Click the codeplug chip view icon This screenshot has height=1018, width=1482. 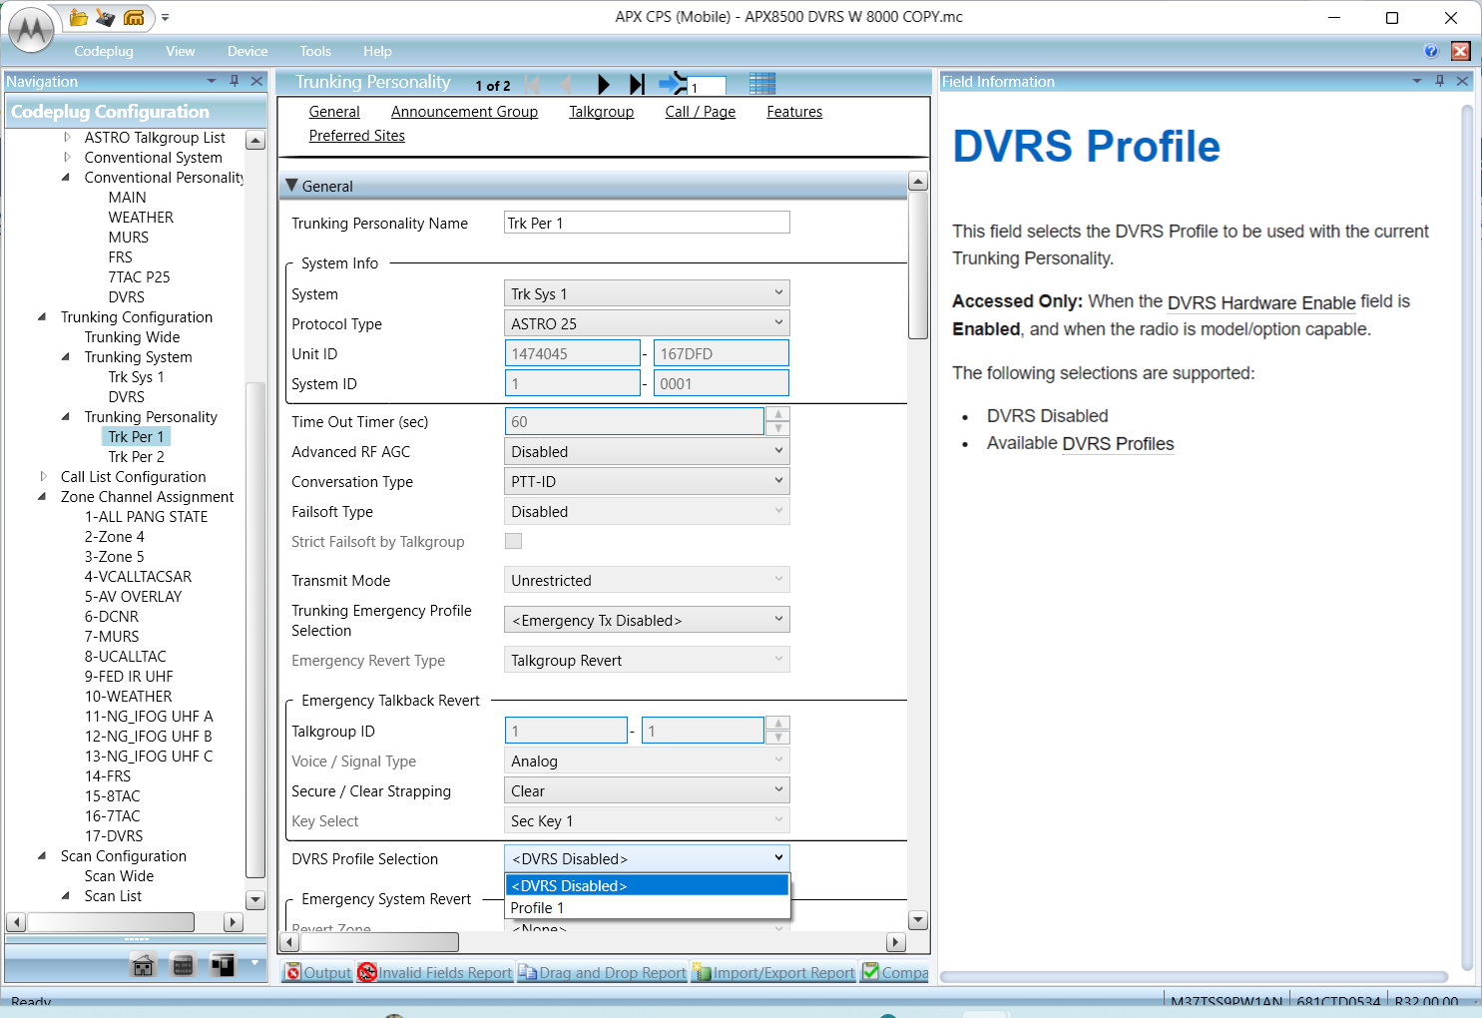coord(183,965)
